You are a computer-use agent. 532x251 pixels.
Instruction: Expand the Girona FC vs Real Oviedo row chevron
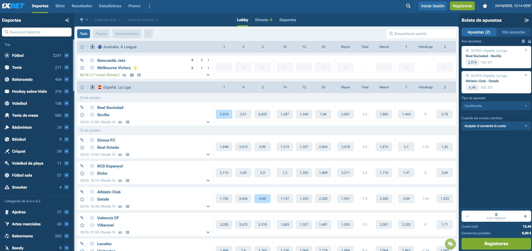pos(208,155)
